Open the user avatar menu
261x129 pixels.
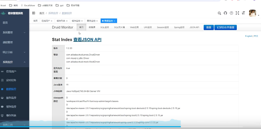pyautogui.click(x=252, y=13)
